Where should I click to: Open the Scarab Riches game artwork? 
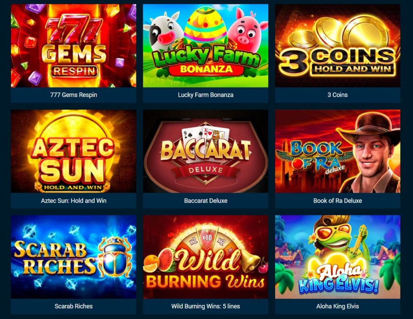tap(73, 257)
